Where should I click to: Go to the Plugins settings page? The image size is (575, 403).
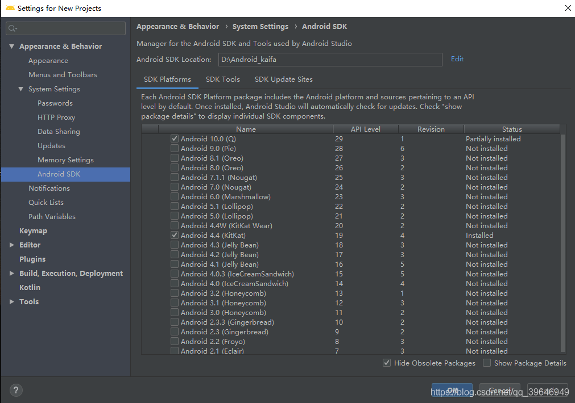click(x=32, y=259)
